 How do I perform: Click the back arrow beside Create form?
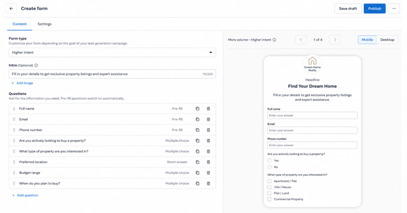coord(11,9)
